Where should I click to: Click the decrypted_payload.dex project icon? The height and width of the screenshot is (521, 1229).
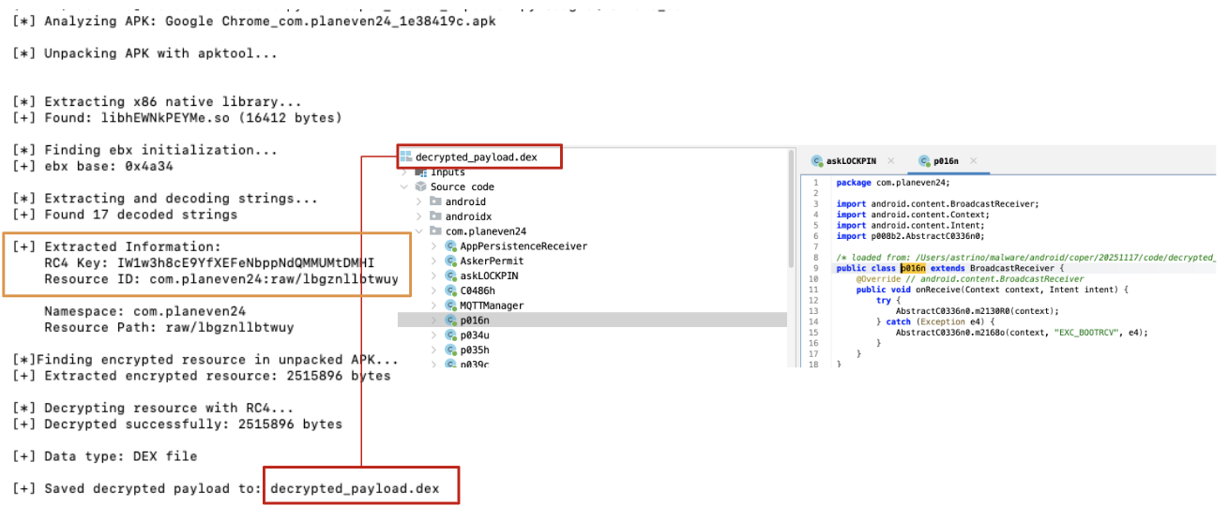click(x=406, y=156)
